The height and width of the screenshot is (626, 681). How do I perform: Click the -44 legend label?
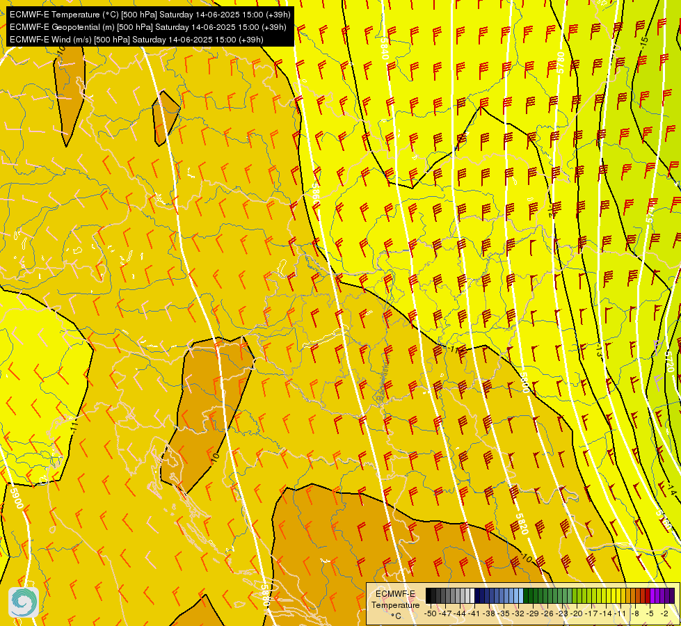460,613
